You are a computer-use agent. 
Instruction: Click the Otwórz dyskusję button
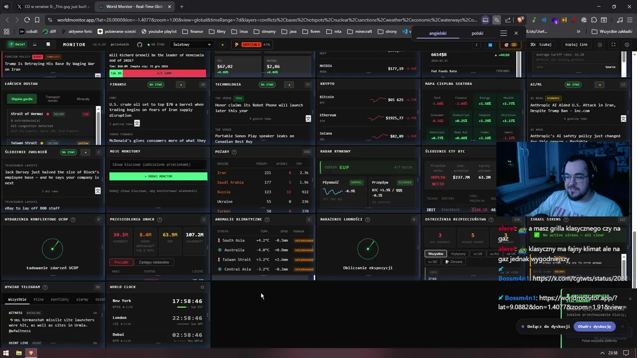coord(594,327)
